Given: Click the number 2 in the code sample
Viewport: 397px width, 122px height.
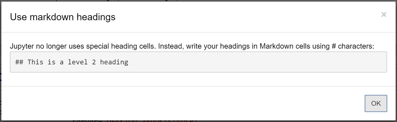Looking at the screenshot, I should pyautogui.click(x=94, y=62).
